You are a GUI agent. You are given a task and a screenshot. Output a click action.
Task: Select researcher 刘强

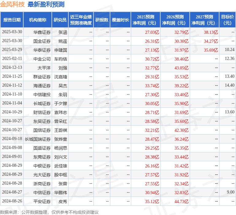[x=63, y=68]
